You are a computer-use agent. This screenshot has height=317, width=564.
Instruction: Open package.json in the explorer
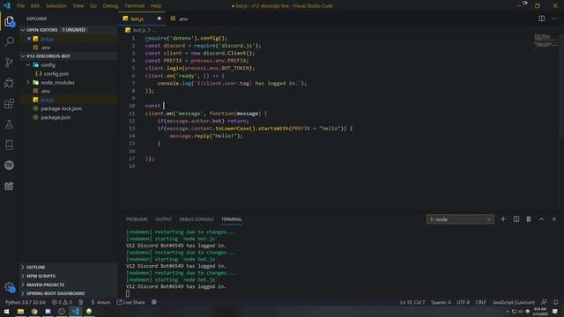coord(56,117)
